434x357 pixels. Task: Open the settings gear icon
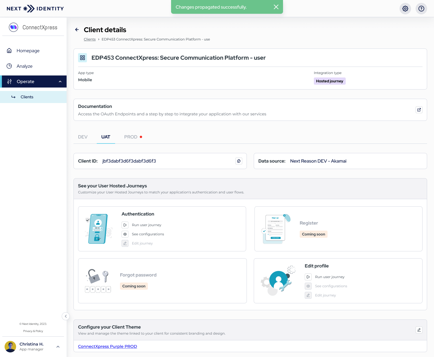405,9
